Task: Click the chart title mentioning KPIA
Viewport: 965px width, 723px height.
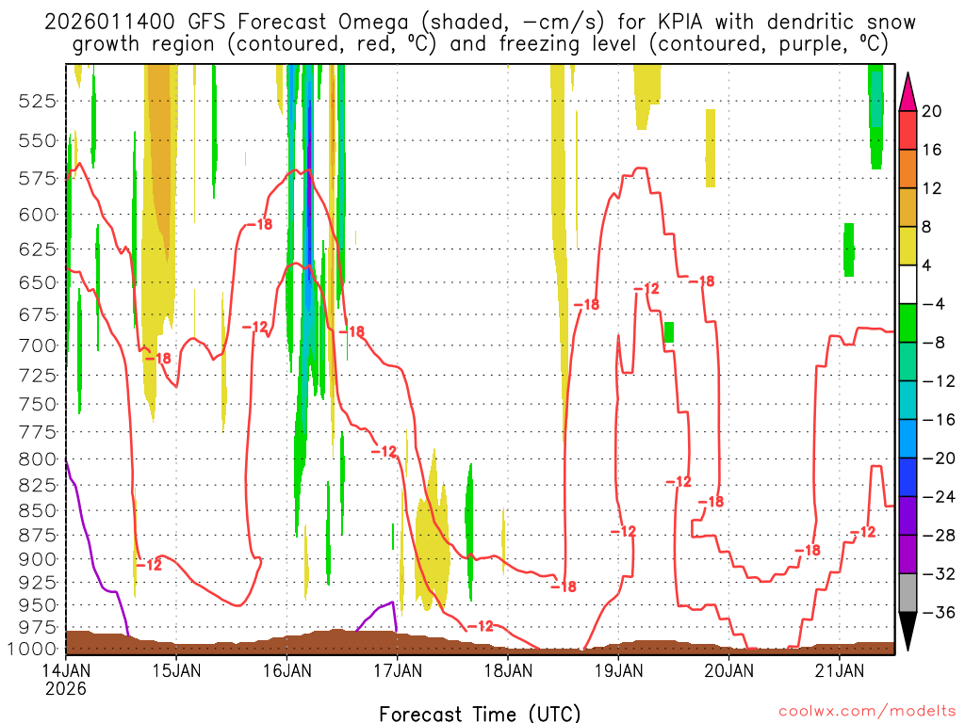Action: [x=480, y=33]
